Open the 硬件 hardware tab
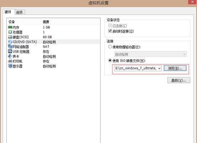Screen dimensions: 197x143 pyautogui.click(x=8, y=12)
